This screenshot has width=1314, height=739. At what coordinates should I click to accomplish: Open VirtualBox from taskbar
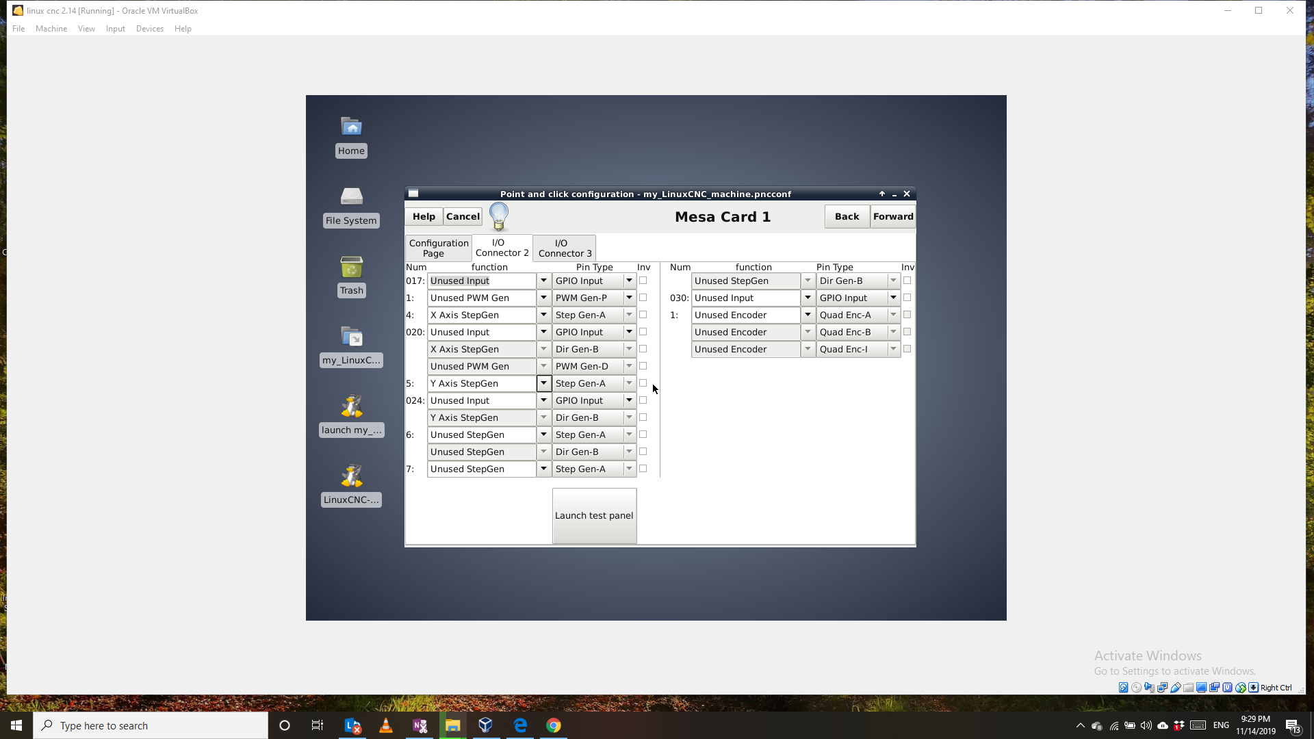click(486, 725)
